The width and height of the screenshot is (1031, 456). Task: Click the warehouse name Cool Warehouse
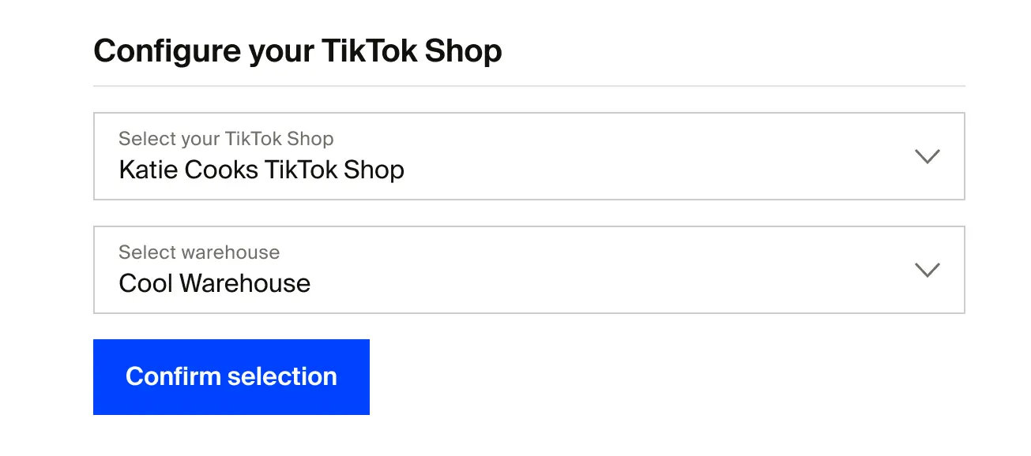tap(214, 282)
